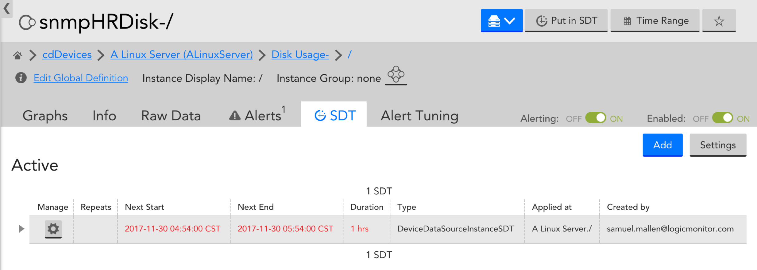This screenshot has height=270, width=757.
Task: Open the blue device dropdown menu
Action: tap(501, 21)
